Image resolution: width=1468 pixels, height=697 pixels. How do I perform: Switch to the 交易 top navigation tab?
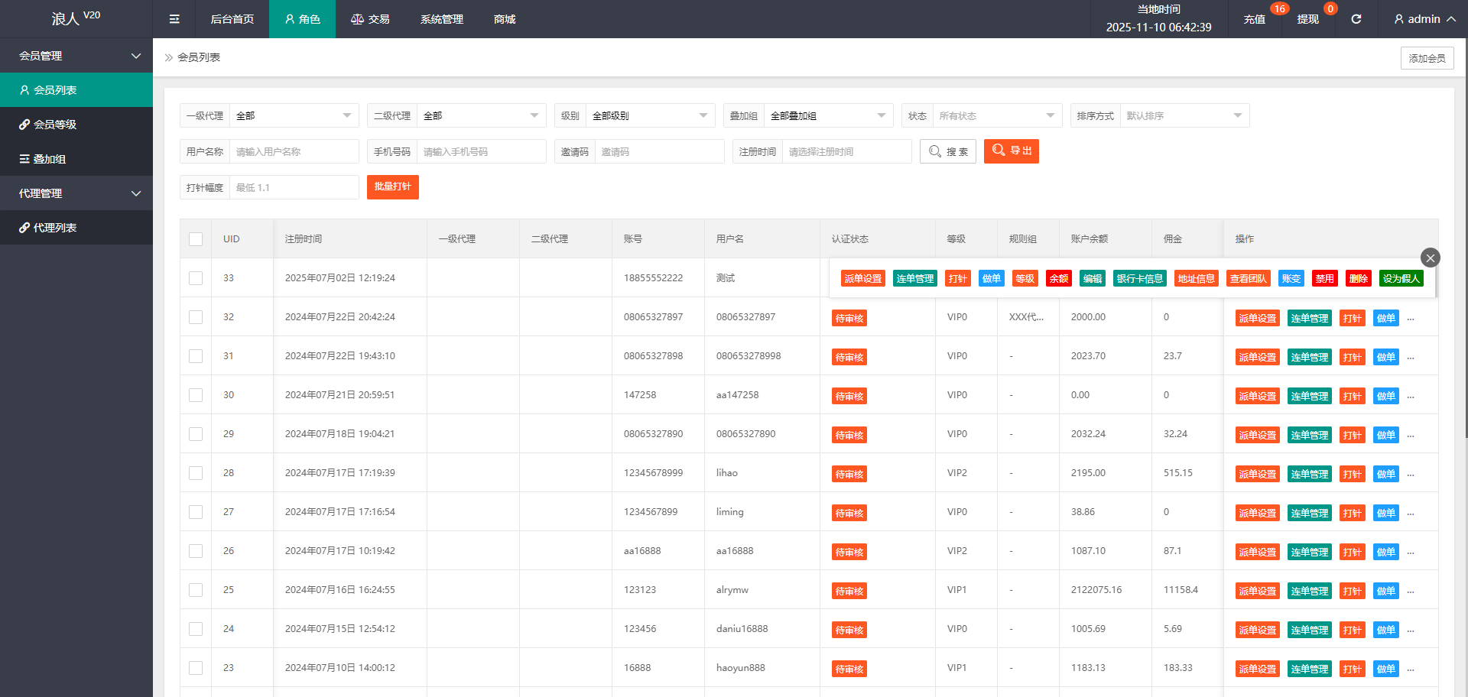tap(371, 19)
